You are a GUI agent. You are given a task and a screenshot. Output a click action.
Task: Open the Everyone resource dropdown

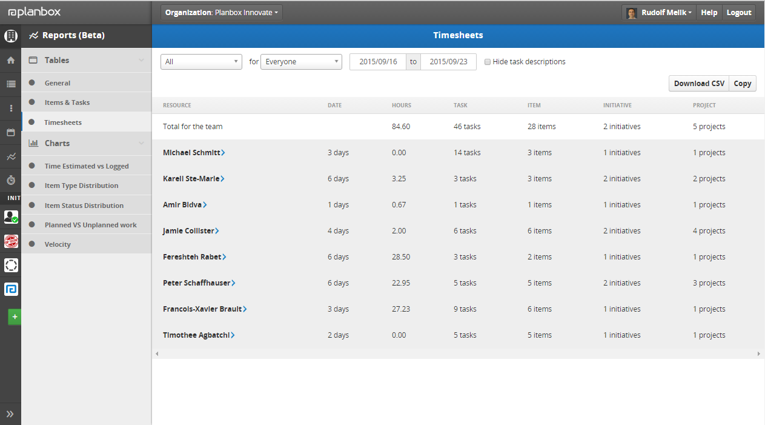tap(301, 62)
